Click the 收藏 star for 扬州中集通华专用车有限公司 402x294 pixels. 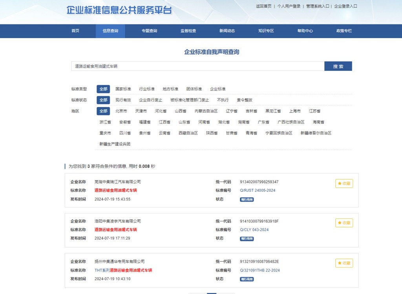pyautogui.click(x=344, y=263)
